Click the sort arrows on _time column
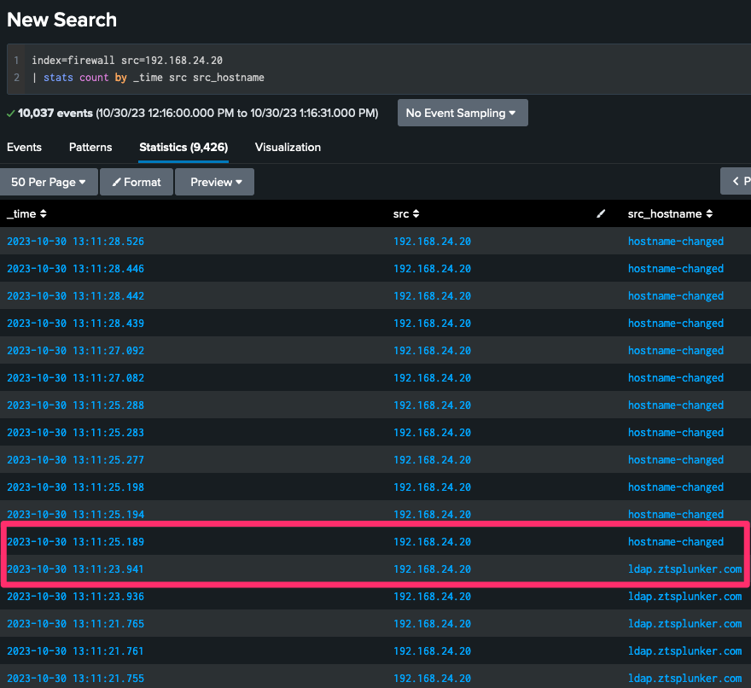 pos(44,214)
